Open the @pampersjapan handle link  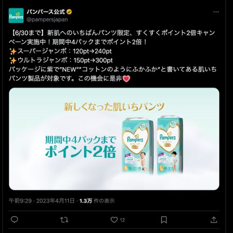pyautogui.click(x=47, y=20)
